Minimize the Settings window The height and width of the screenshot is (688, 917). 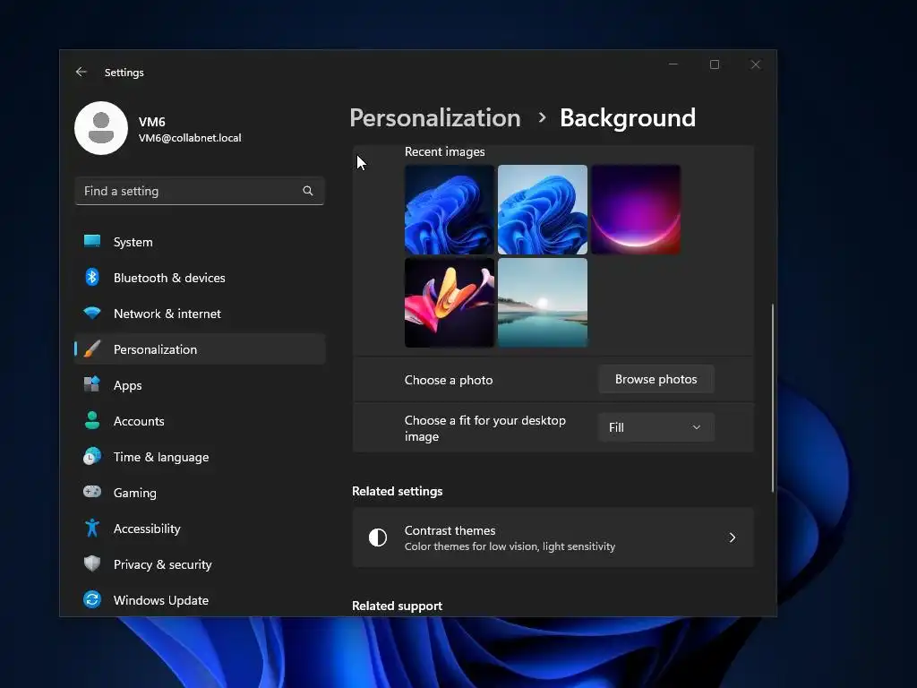673,64
